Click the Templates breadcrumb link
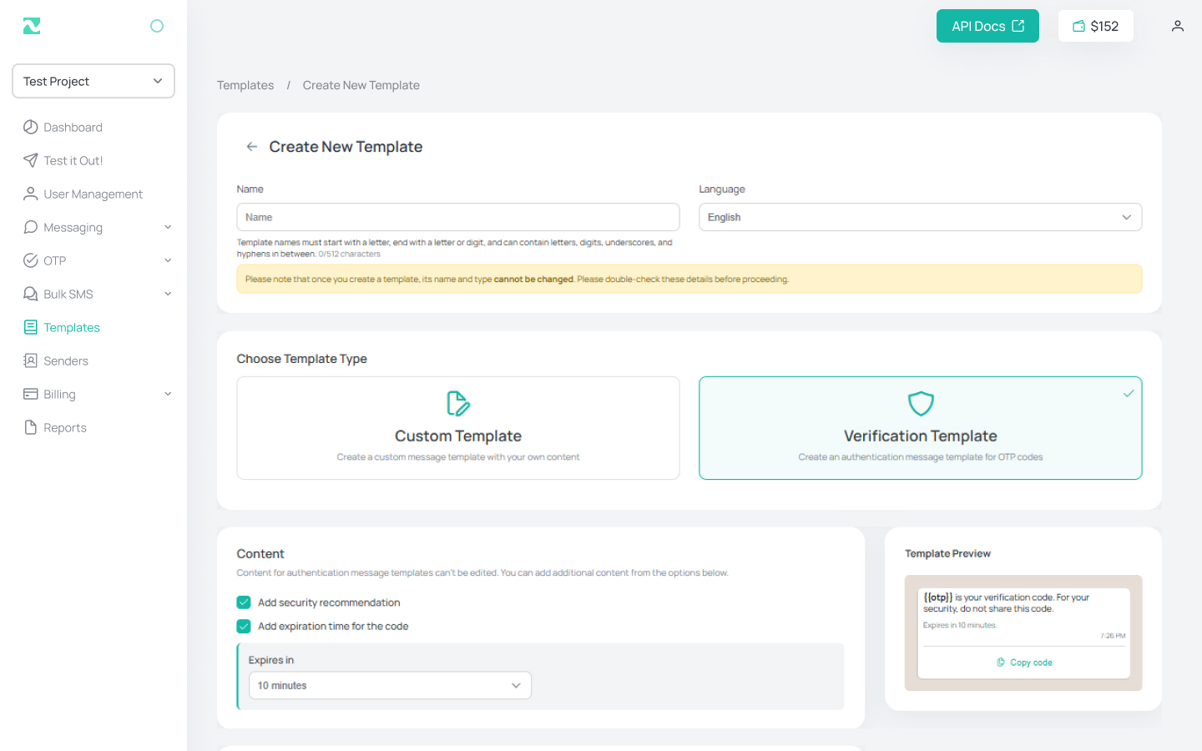 (x=245, y=85)
